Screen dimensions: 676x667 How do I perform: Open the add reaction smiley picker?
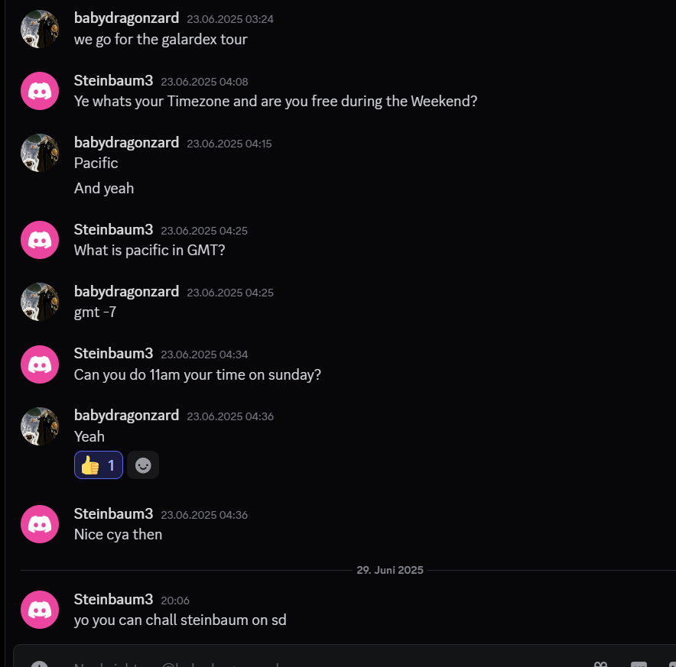coord(143,465)
